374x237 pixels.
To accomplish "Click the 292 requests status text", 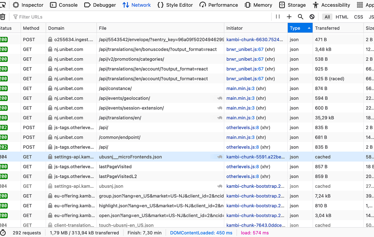I will [x=27, y=233].
